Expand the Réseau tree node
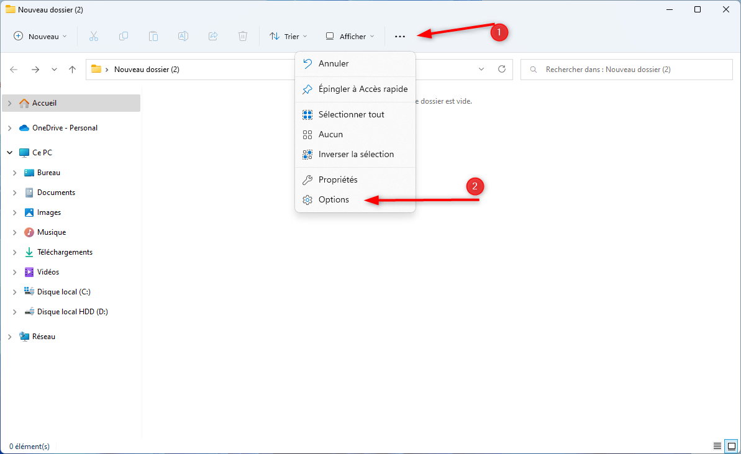 click(9, 337)
